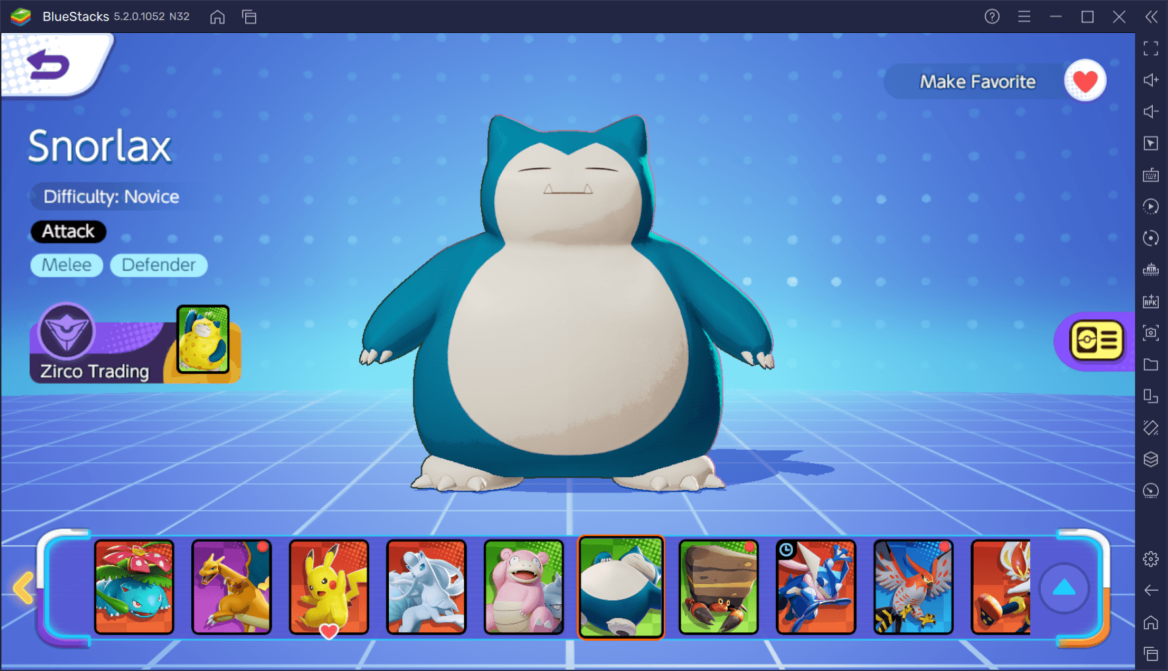This screenshot has width=1168, height=671.
Task: Toggle eco mode icon in sidebar
Action: click(x=1151, y=491)
